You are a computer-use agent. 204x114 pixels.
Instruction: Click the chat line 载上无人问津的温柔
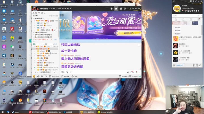click(75, 59)
